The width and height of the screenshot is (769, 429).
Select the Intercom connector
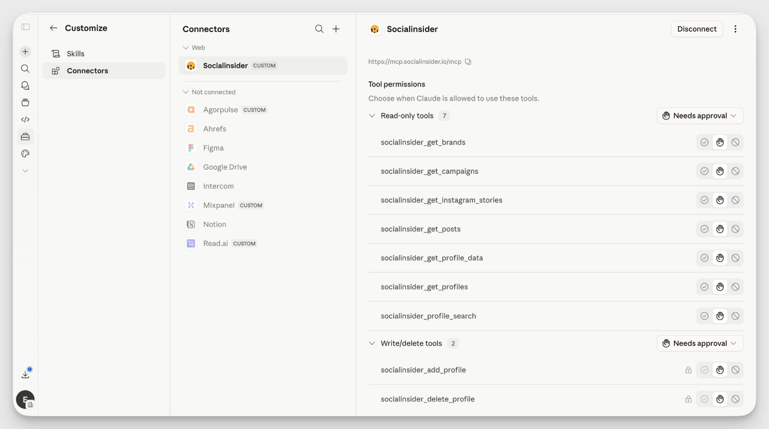point(263,186)
